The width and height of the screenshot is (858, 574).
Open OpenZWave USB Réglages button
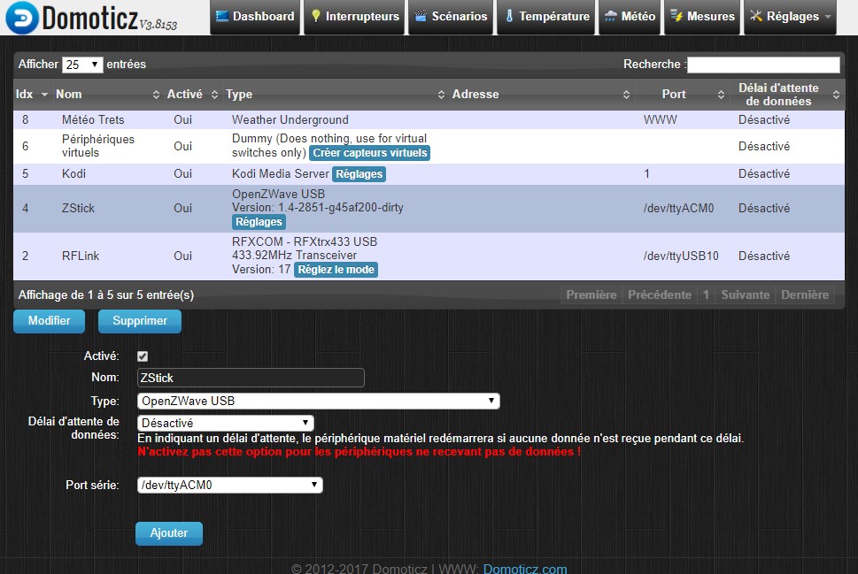[259, 222]
